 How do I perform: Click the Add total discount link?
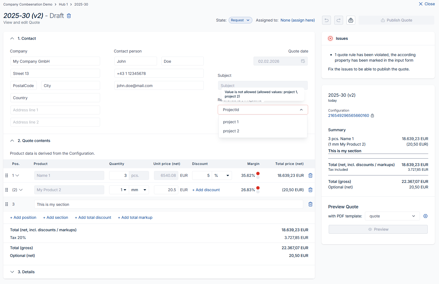[x=93, y=217]
